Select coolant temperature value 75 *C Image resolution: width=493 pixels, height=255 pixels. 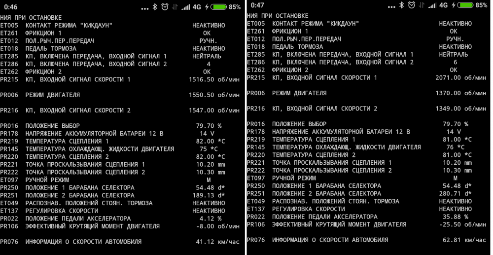[209, 149]
